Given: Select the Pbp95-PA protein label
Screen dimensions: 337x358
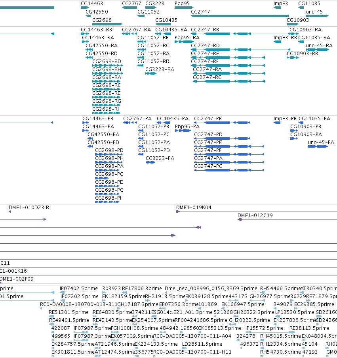Looking at the screenshot, I should click(x=187, y=127).
